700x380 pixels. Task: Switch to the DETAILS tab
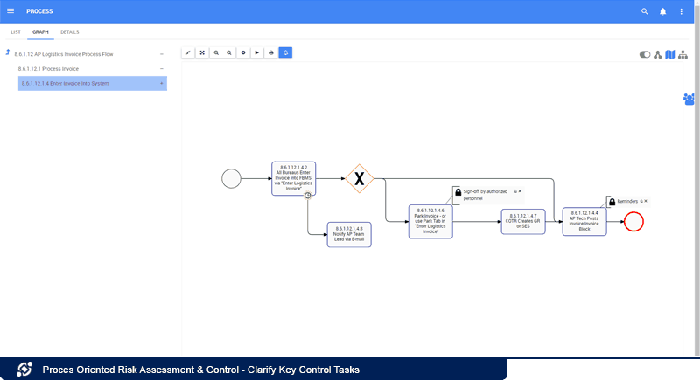(x=70, y=32)
